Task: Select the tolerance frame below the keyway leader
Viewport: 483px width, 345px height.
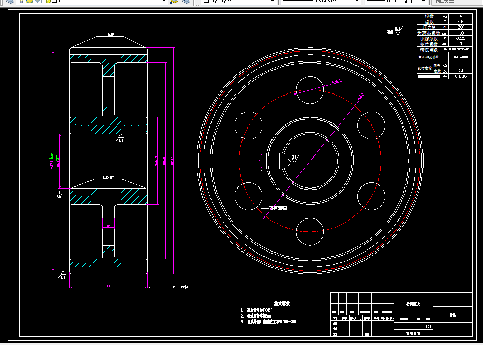Action: point(278,208)
